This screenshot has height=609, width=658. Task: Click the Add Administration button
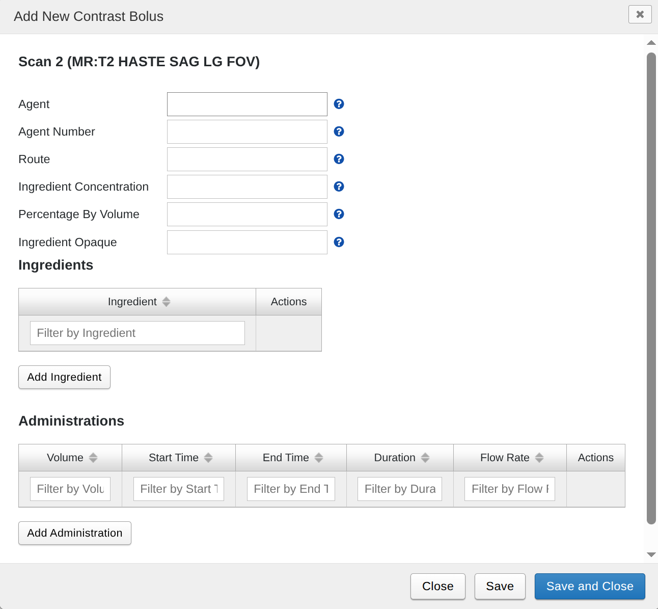coord(75,533)
